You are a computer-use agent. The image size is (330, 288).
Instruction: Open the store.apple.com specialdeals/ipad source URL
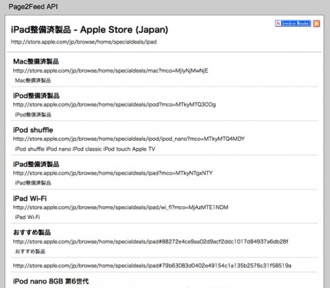[x=84, y=42]
